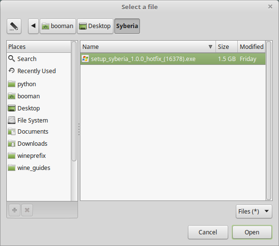The width and height of the screenshot is (279, 246).
Task: Select Syberia in the path bar
Action: (x=127, y=26)
